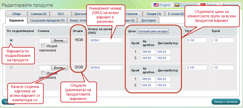Click Browse button for 32GB variant image

click(59, 67)
